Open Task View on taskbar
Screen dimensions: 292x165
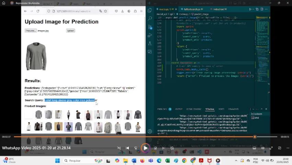pos(108,161)
